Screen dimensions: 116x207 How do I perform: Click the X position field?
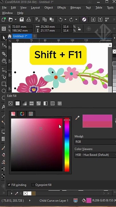coord(22,27)
